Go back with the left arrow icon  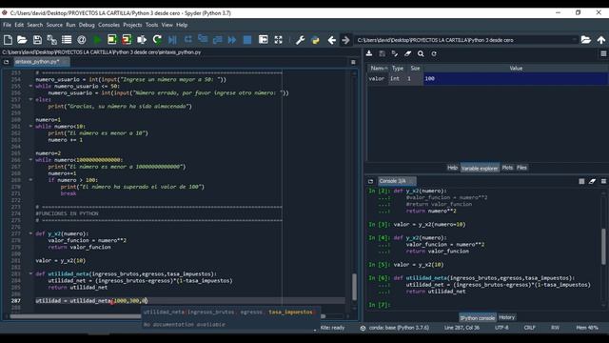click(x=332, y=40)
